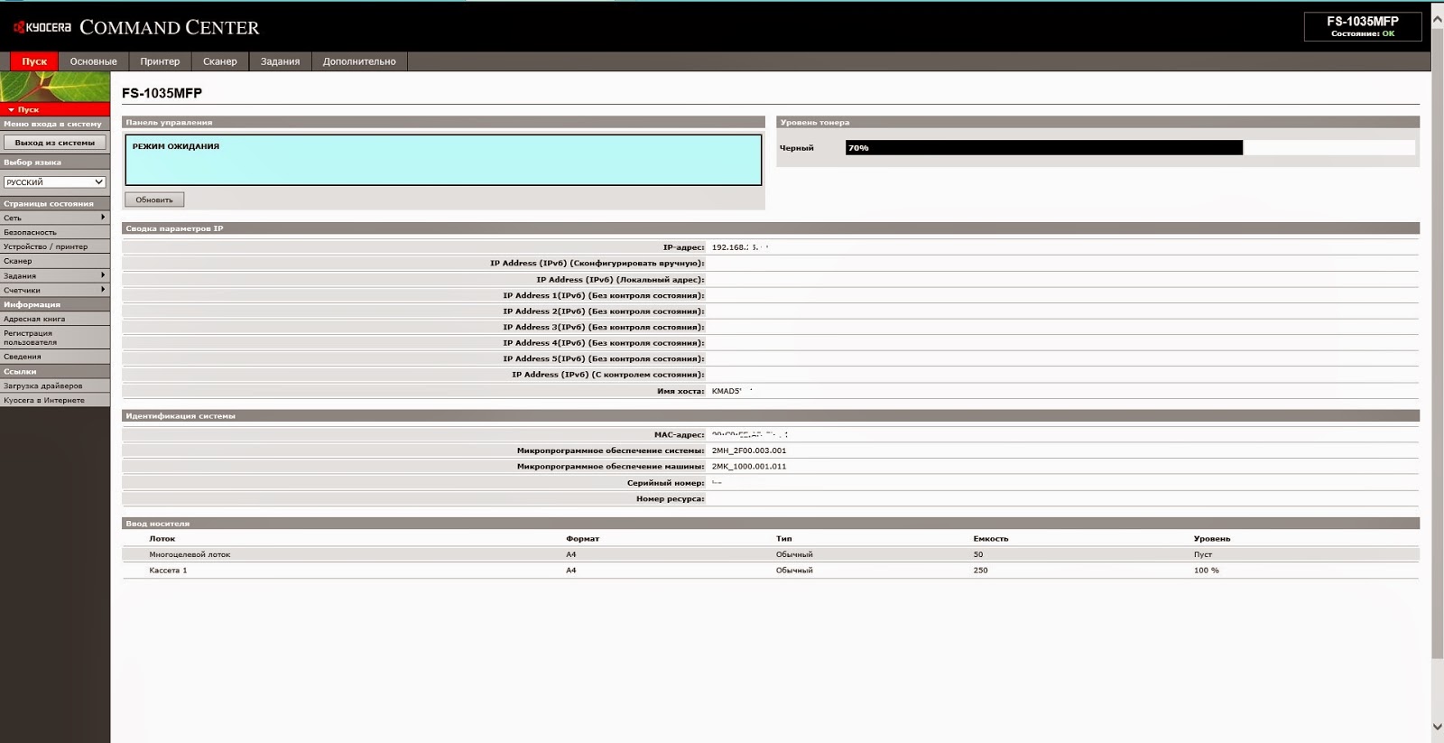Click the scrollbar down arrow

coord(1437,727)
